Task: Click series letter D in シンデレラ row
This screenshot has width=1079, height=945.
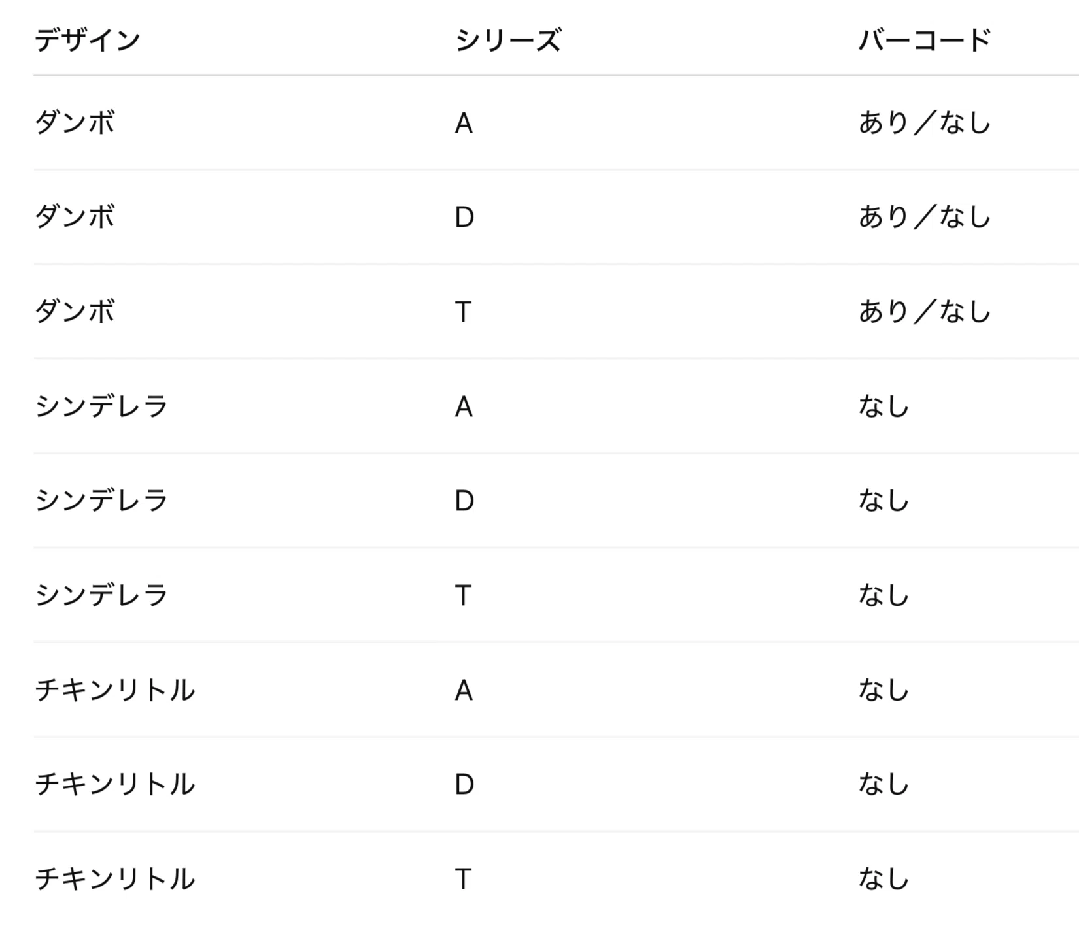Action: (464, 501)
